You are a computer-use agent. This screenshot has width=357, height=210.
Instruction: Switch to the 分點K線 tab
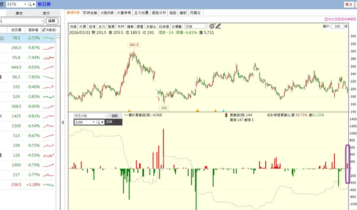[x=107, y=13]
